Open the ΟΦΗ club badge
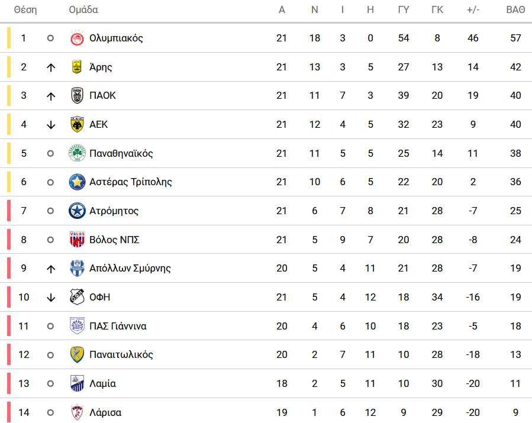Viewport: 532px width, 423px height. (77, 297)
